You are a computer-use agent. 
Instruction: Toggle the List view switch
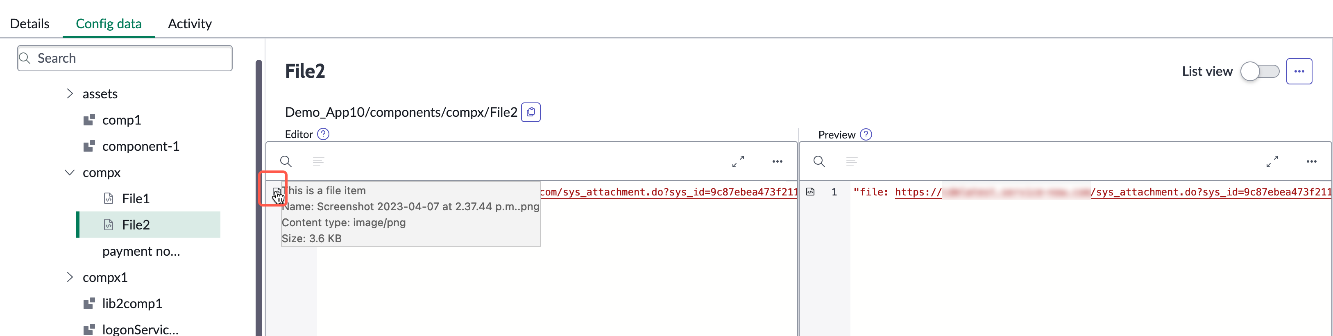[x=1260, y=71]
